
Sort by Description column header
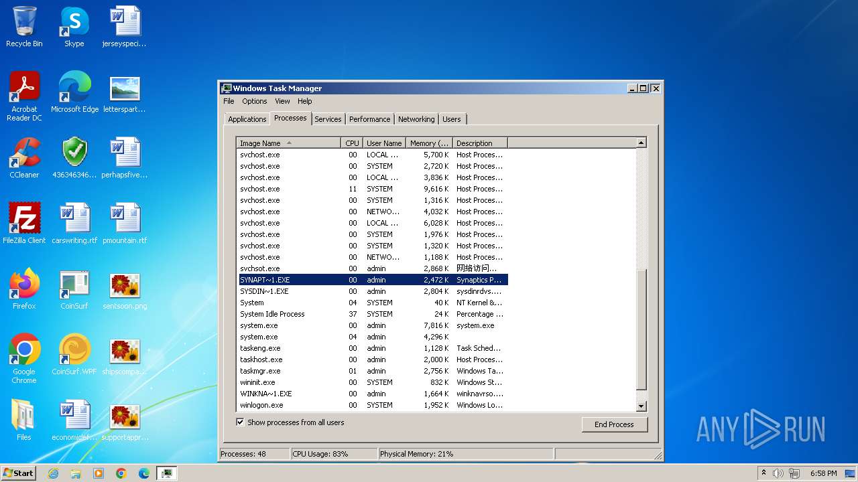(x=480, y=143)
